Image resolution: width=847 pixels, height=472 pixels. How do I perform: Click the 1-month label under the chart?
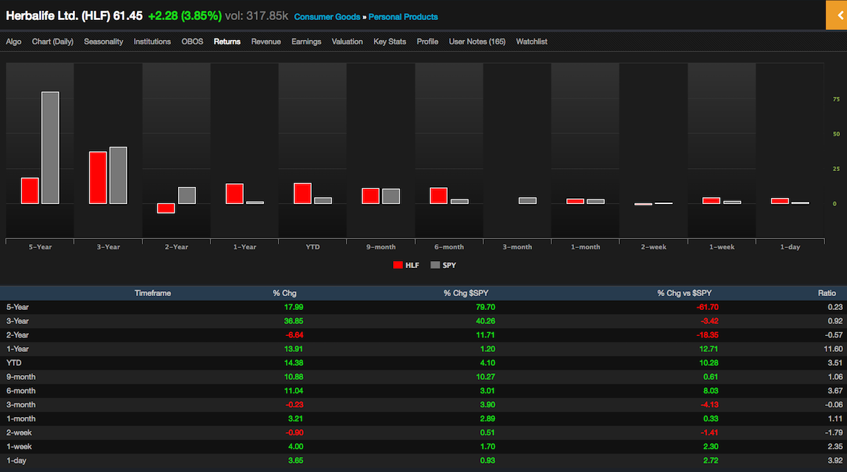pos(585,247)
